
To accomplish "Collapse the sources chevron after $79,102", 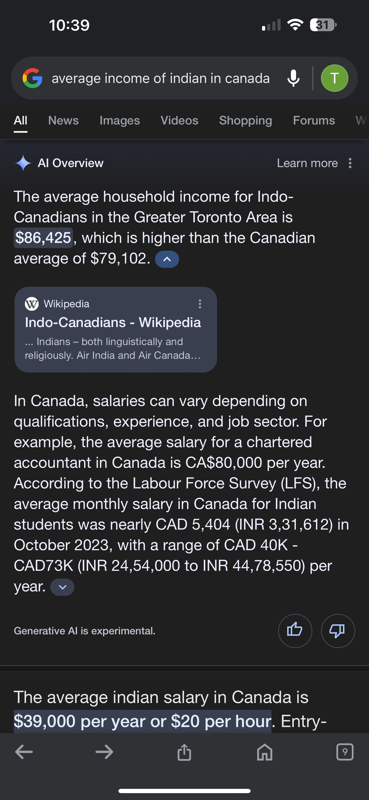I will coord(167,259).
